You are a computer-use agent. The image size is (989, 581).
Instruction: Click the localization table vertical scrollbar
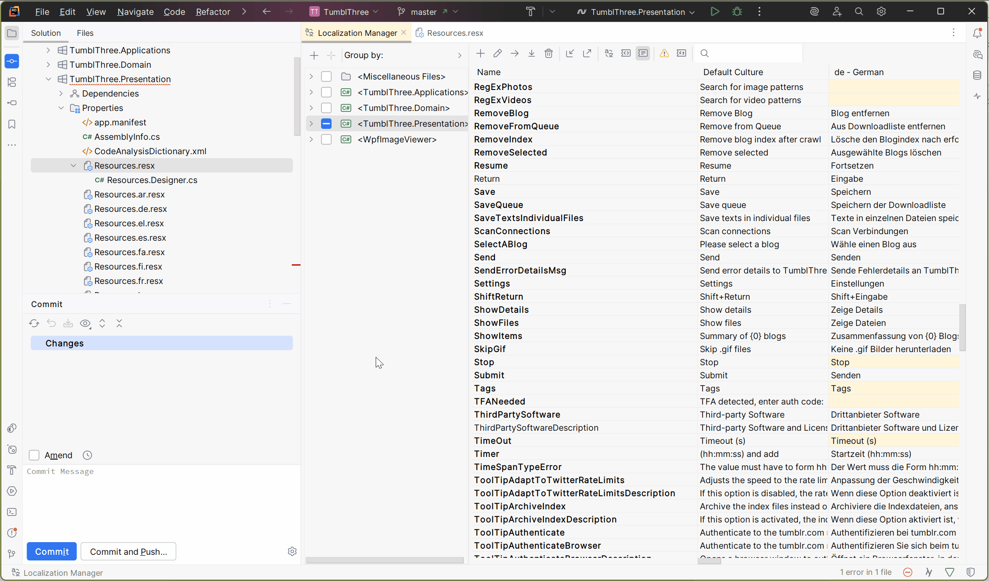click(962, 328)
